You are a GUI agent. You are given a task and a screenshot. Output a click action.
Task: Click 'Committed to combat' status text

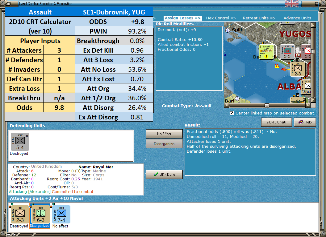coord(73,191)
